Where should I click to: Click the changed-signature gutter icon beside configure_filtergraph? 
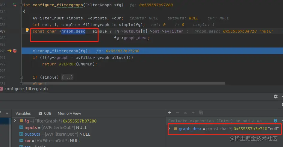[15, 5]
